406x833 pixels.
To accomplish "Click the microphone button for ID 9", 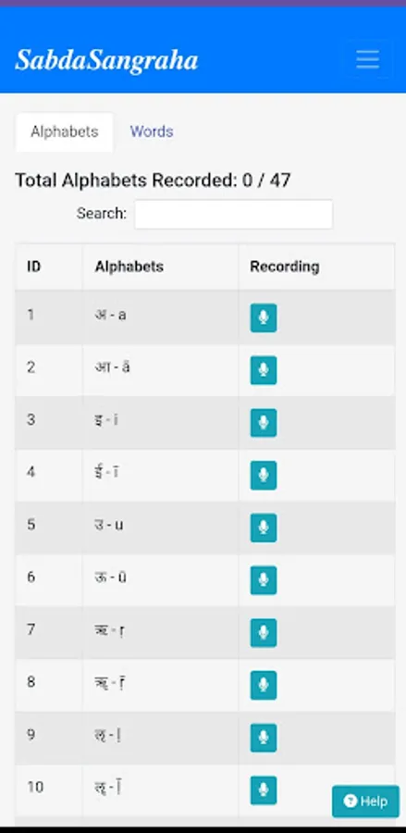I will pos(264,738).
